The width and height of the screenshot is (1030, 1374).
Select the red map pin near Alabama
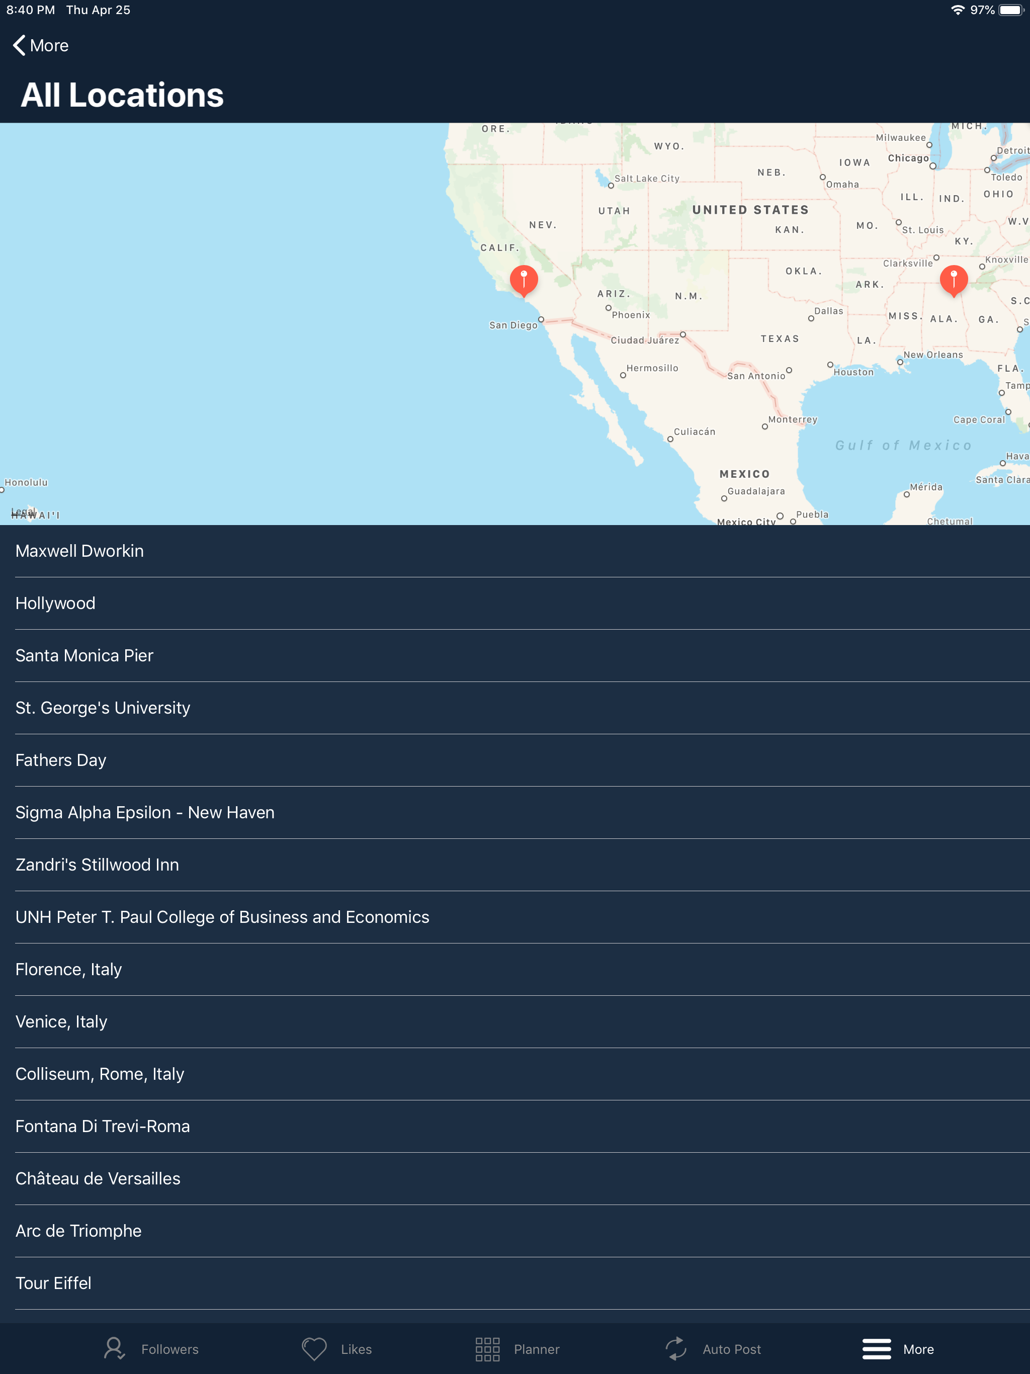click(x=953, y=280)
